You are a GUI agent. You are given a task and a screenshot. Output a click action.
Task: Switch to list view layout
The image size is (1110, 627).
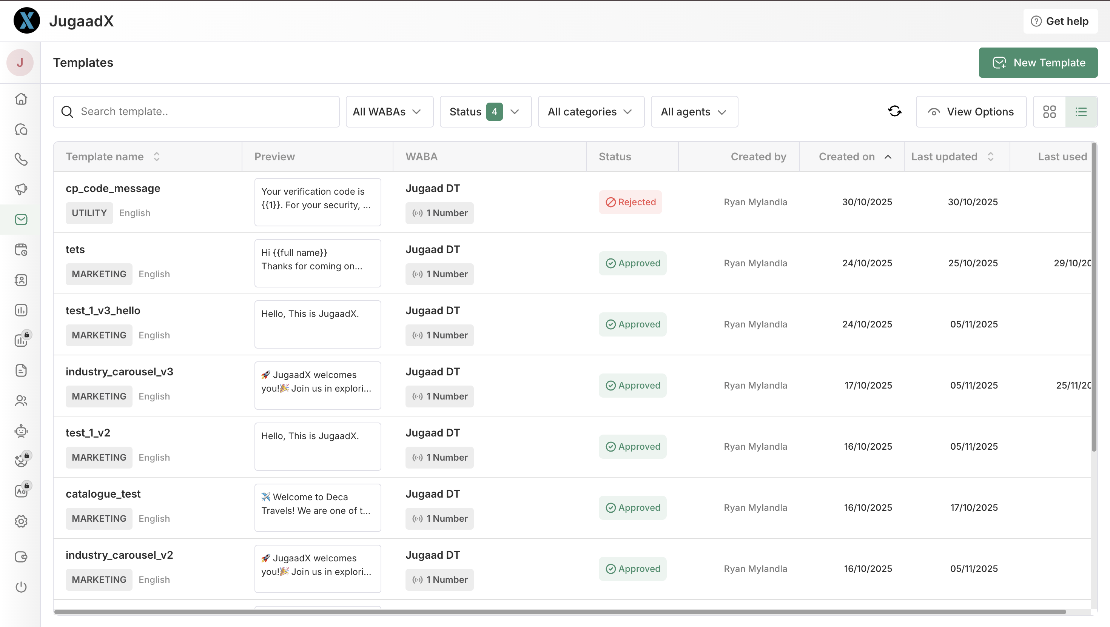(1081, 112)
